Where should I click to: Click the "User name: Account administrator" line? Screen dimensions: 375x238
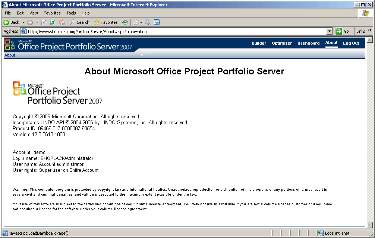48,164
